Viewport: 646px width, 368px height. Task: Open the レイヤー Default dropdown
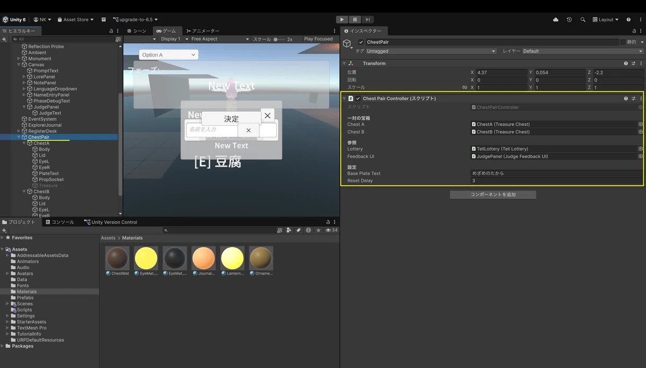click(582, 51)
